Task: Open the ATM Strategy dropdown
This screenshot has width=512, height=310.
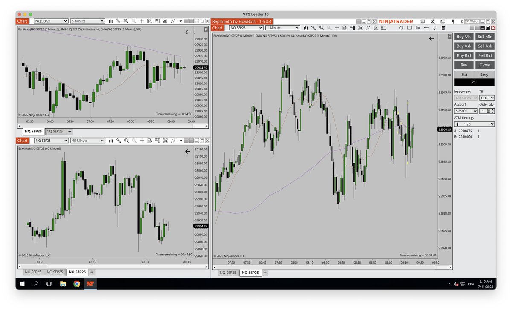Action: [x=474, y=124]
